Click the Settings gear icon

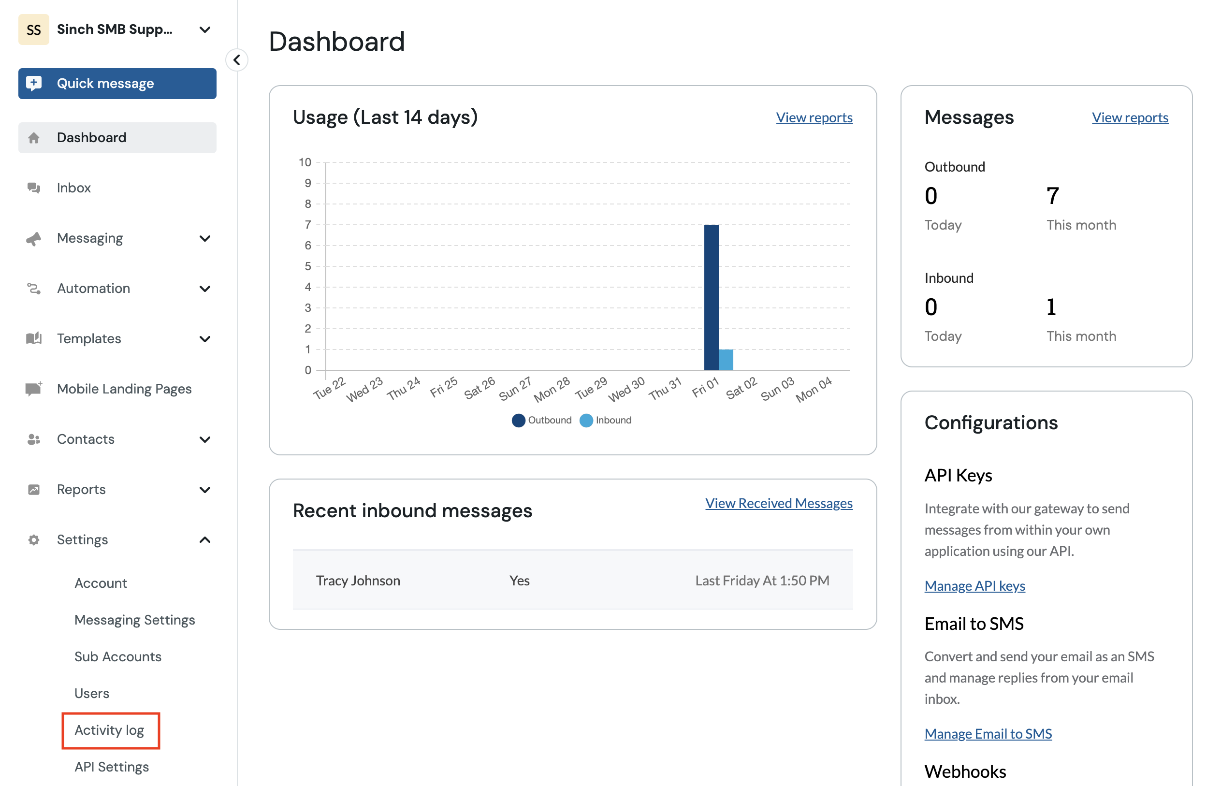tap(34, 540)
